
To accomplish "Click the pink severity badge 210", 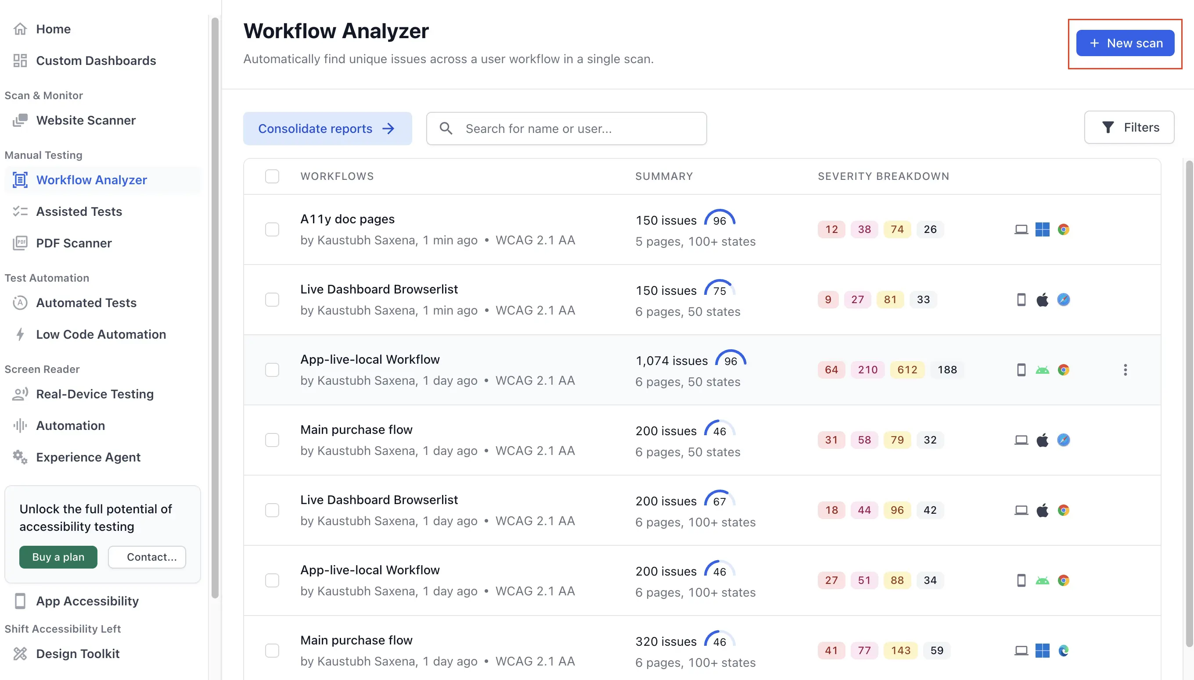I will pyautogui.click(x=868, y=370).
